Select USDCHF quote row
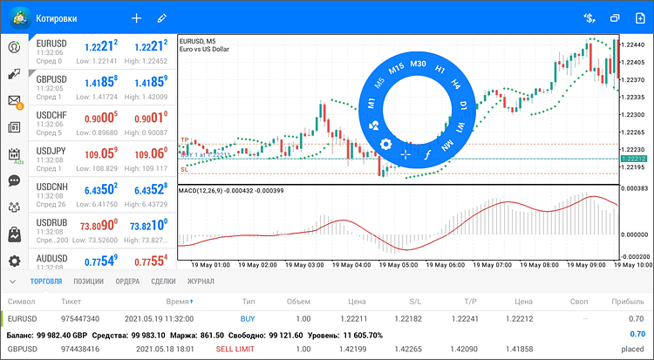The height and width of the screenshot is (360, 654). point(103,123)
